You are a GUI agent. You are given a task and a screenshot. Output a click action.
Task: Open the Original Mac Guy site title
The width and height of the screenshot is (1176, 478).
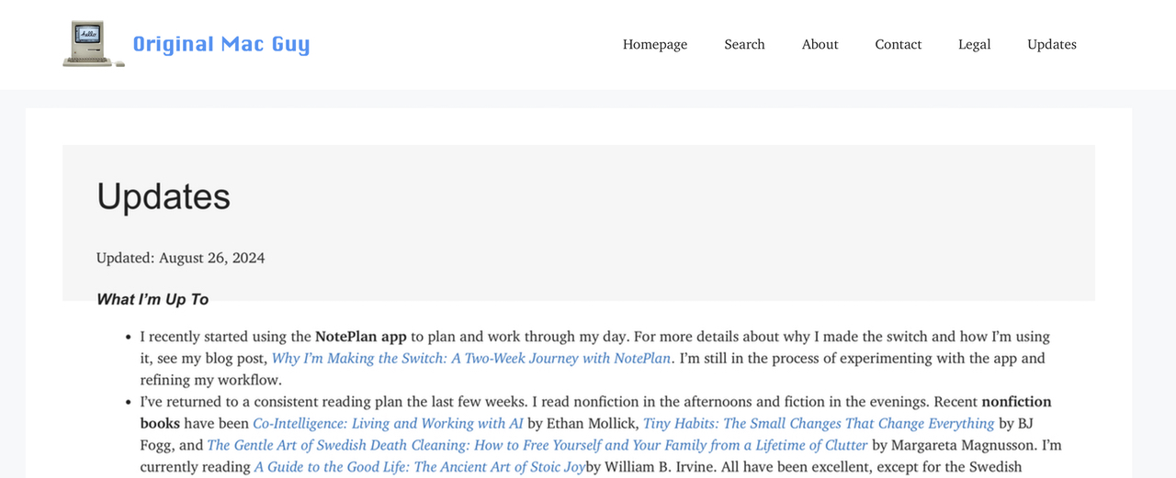(x=221, y=44)
